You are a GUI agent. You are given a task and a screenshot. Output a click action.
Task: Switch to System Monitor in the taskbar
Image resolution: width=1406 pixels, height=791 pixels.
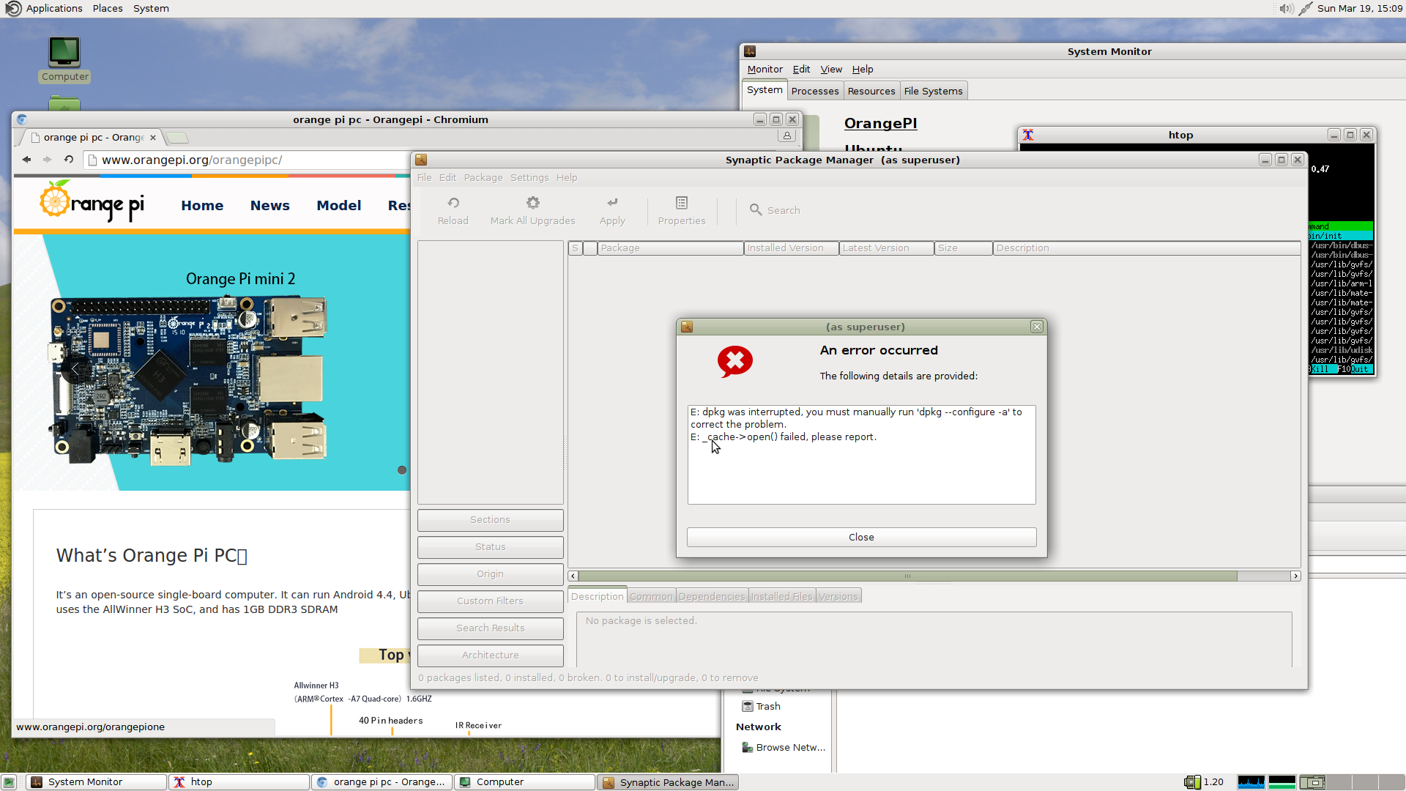(x=96, y=782)
